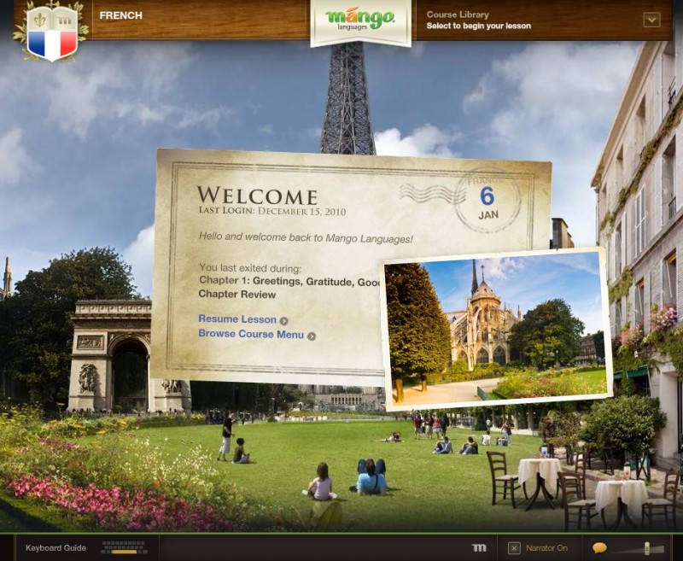
Task: Click the arrow icon beside Resume Lesson
Action: pos(284,321)
